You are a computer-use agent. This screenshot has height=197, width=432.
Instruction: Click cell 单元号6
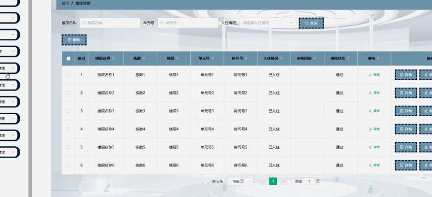pyautogui.click(x=207, y=165)
